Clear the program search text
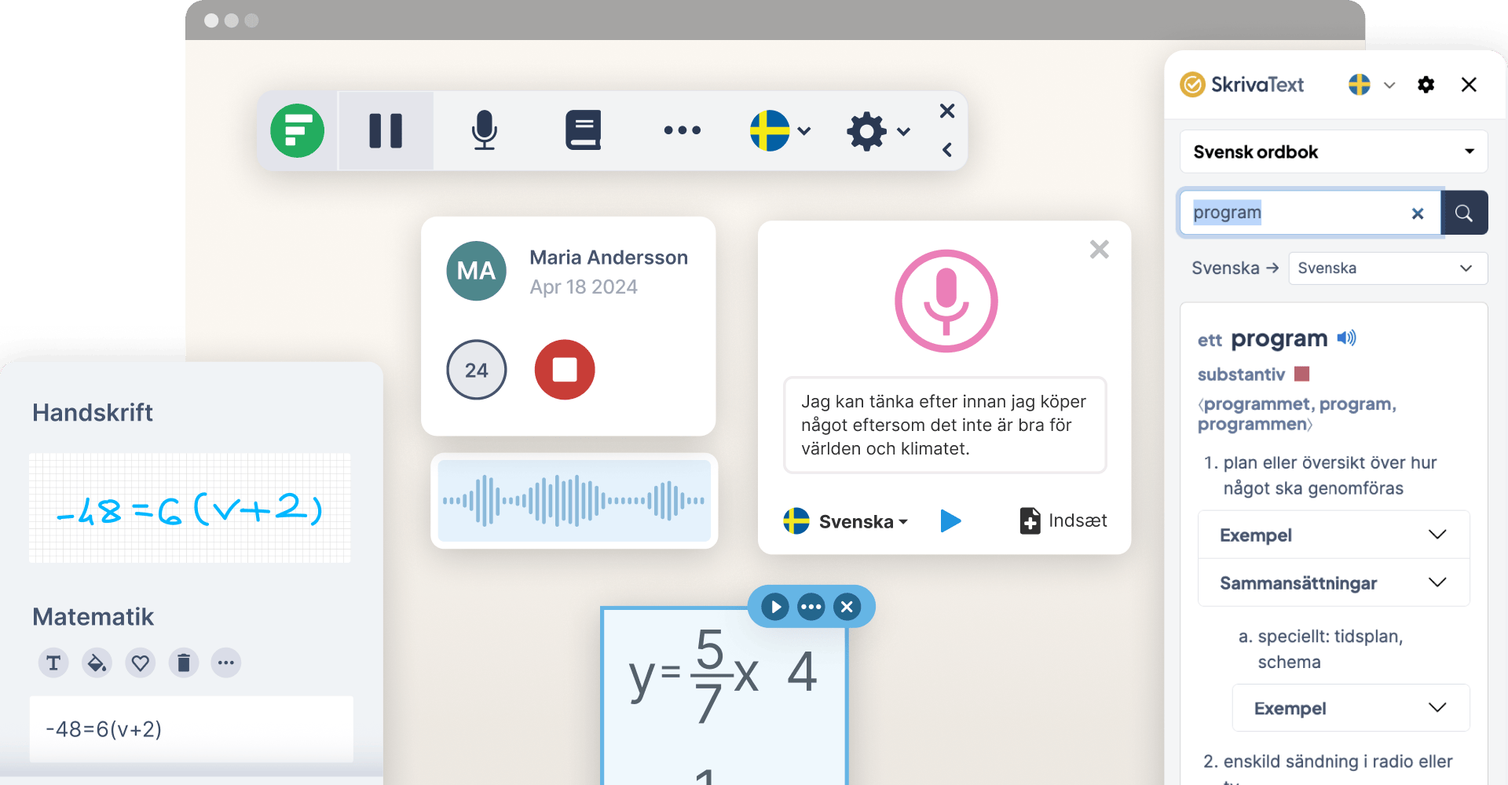Image resolution: width=1508 pixels, height=785 pixels. [1418, 214]
